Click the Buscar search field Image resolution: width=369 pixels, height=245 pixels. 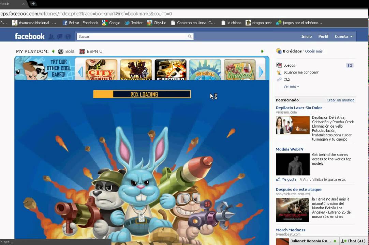click(131, 36)
